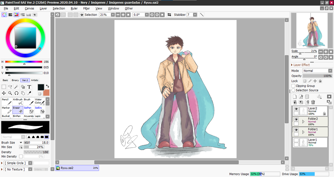
Task: Select the SelErs tool
Action: click(40, 110)
